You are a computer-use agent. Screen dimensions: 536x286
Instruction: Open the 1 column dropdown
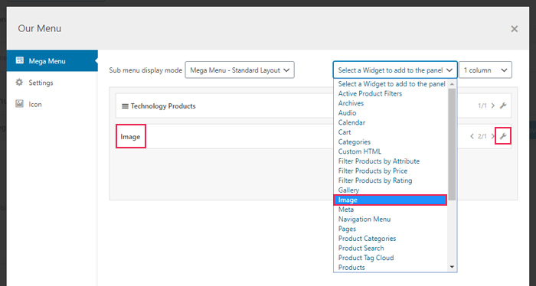485,70
